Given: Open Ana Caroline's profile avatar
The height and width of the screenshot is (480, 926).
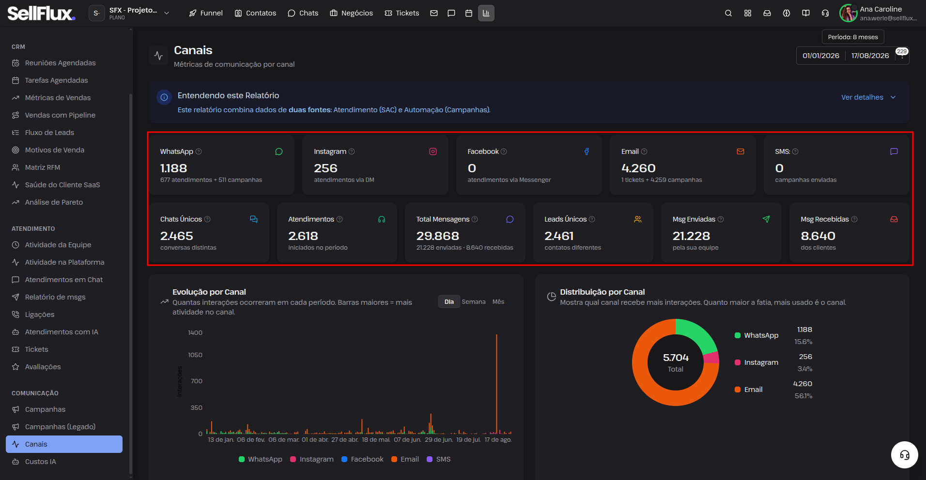Looking at the screenshot, I should click(x=848, y=13).
